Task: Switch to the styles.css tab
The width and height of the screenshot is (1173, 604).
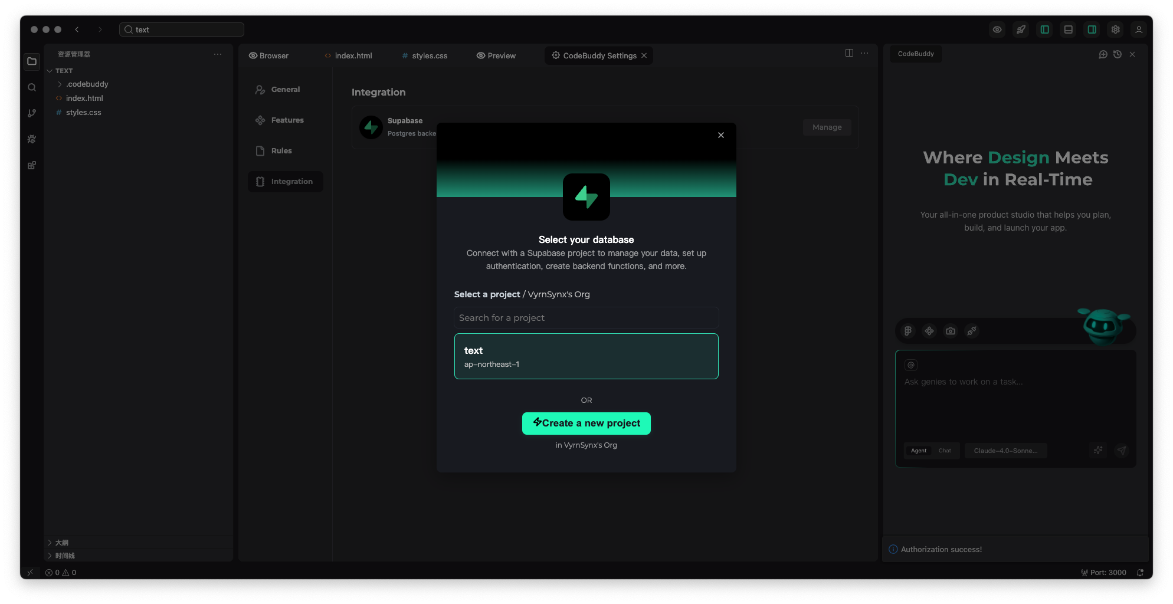Action: (x=424, y=56)
